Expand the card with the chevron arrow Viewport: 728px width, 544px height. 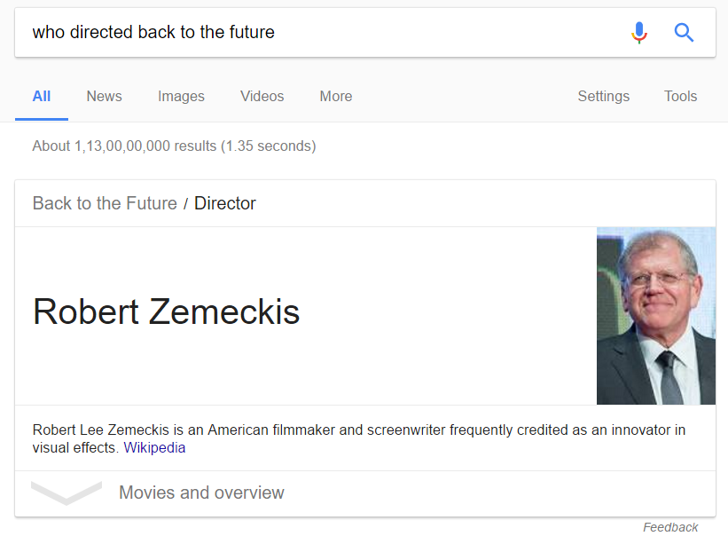click(67, 493)
